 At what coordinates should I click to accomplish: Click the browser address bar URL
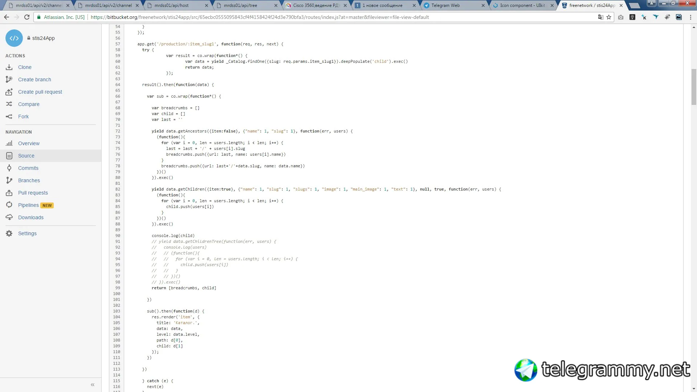tap(260, 17)
